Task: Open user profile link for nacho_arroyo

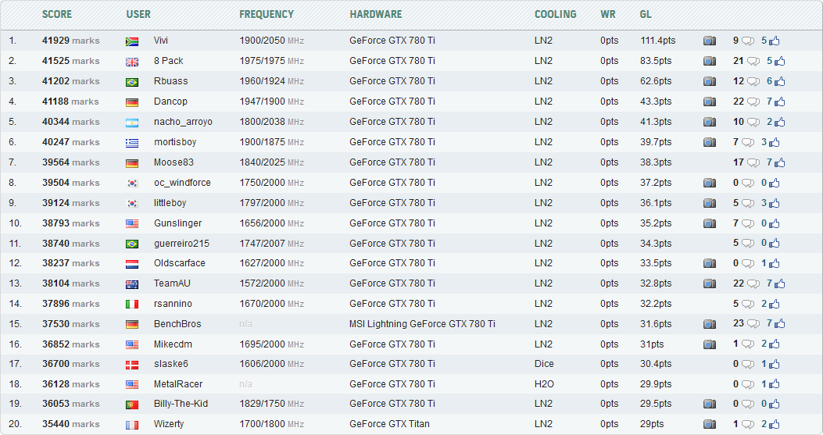Action: (183, 122)
